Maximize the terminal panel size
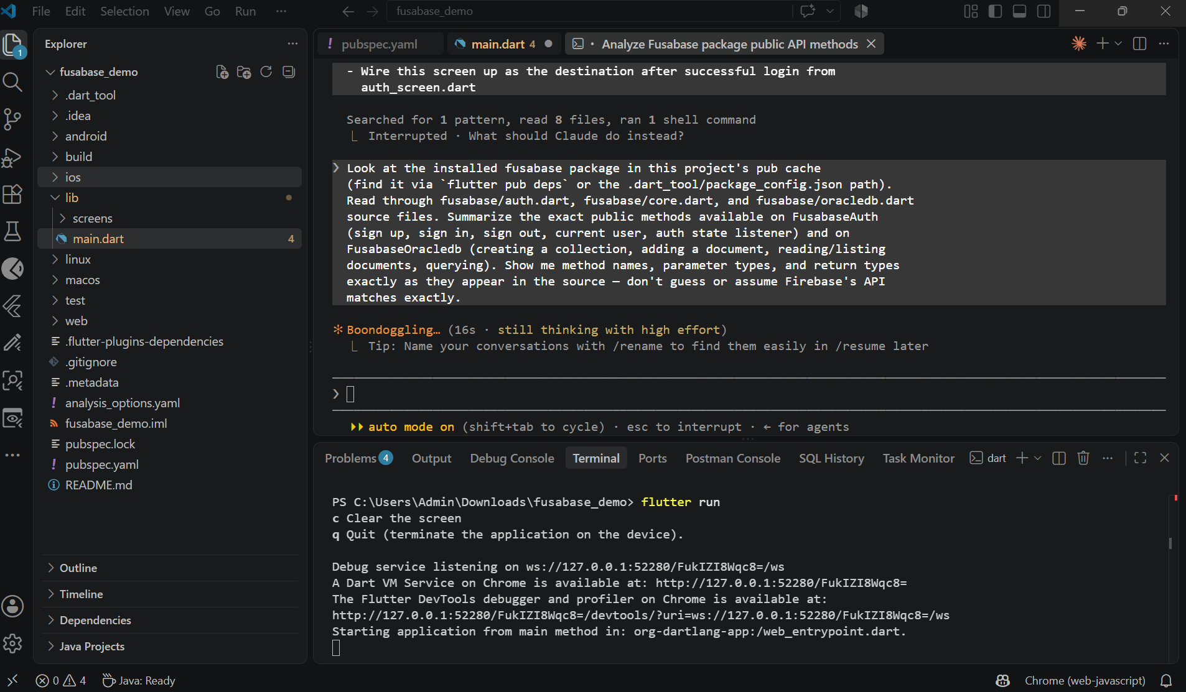The image size is (1186, 692). point(1141,458)
